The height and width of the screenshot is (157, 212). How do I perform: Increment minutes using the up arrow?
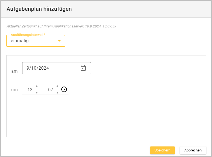(x=57, y=86)
